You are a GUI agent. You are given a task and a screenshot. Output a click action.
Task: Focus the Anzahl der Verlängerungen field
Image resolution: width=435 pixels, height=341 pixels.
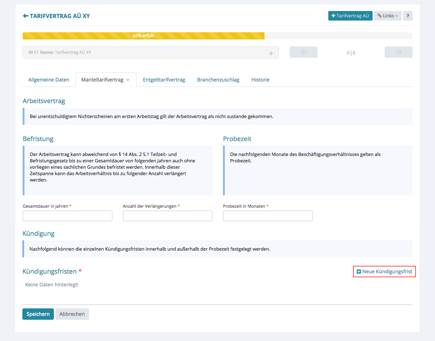click(x=167, y=216)
